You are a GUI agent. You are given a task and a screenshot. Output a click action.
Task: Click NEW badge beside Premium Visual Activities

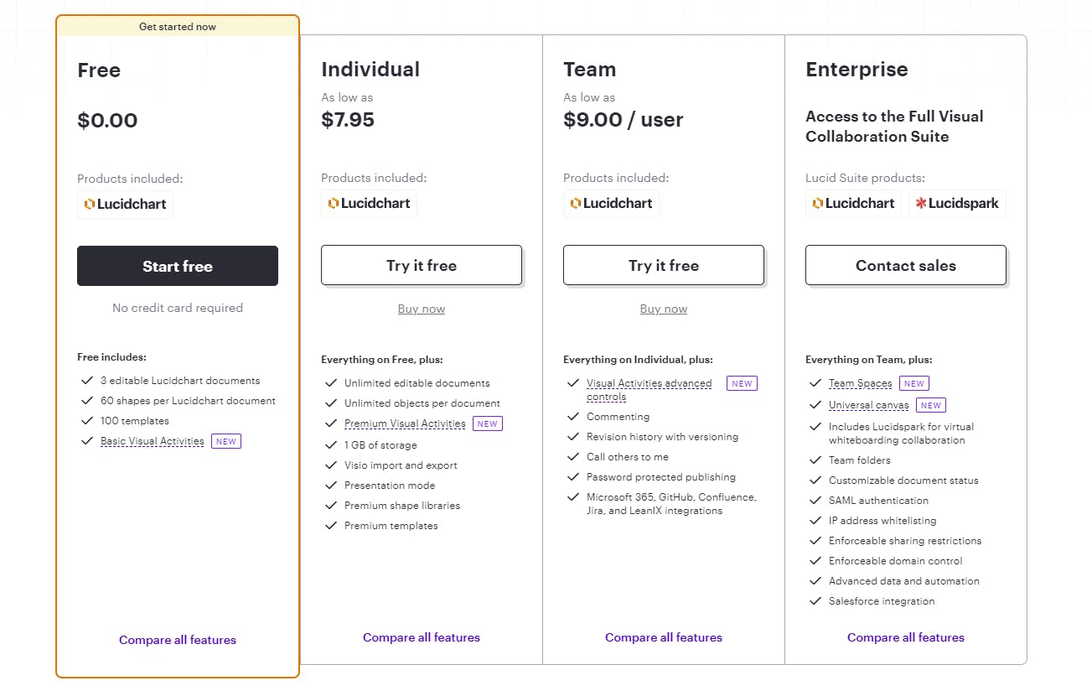488,423
